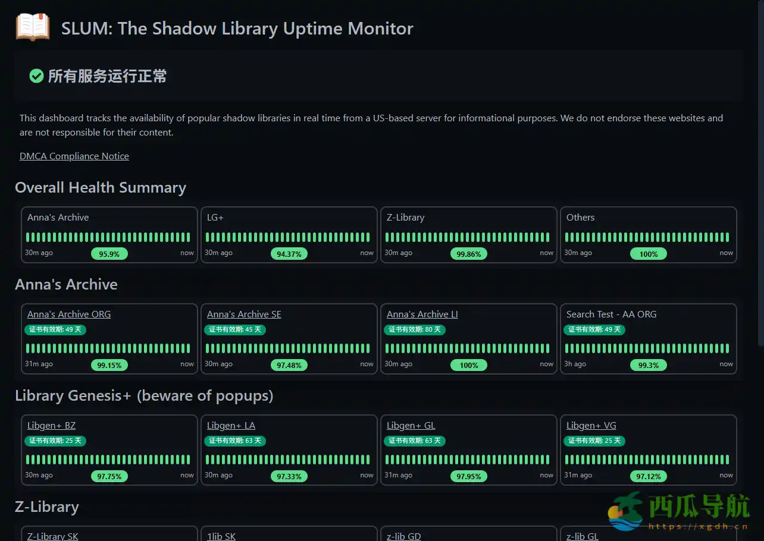This screenshot has width=764, height=541.
Task: Click the certificate validity badge for Anna's Archive LI
Action: coord(415,329)
